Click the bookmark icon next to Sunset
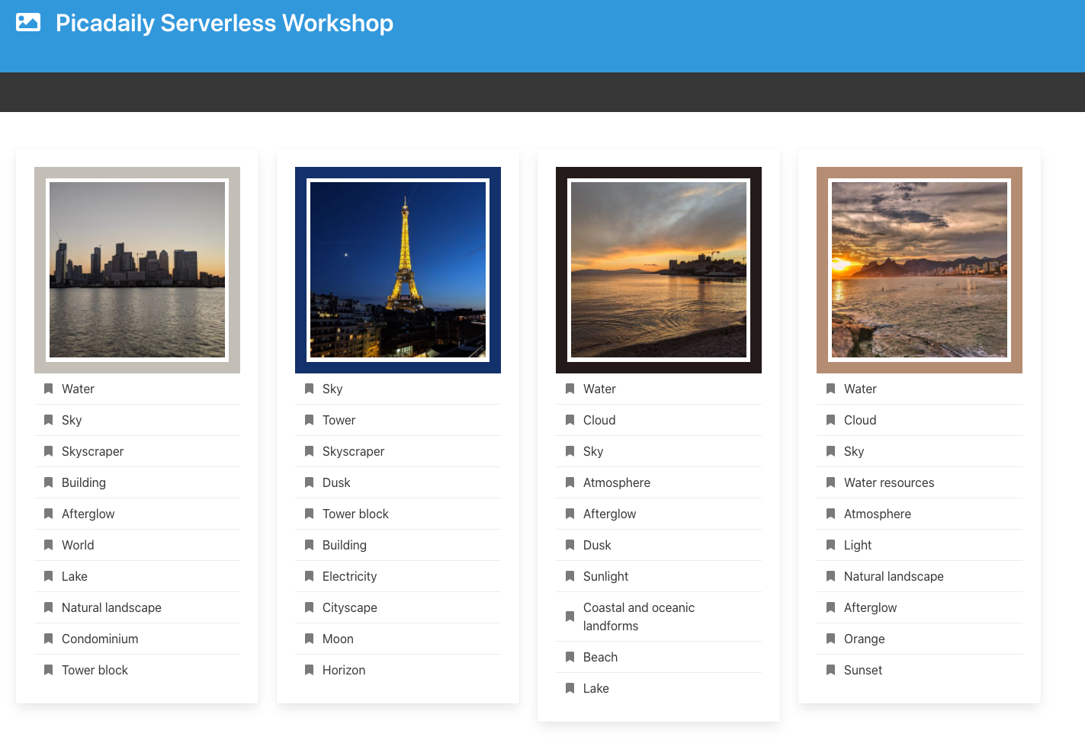The height and width of the screenshot is (756, 1085). coord(830,670)
